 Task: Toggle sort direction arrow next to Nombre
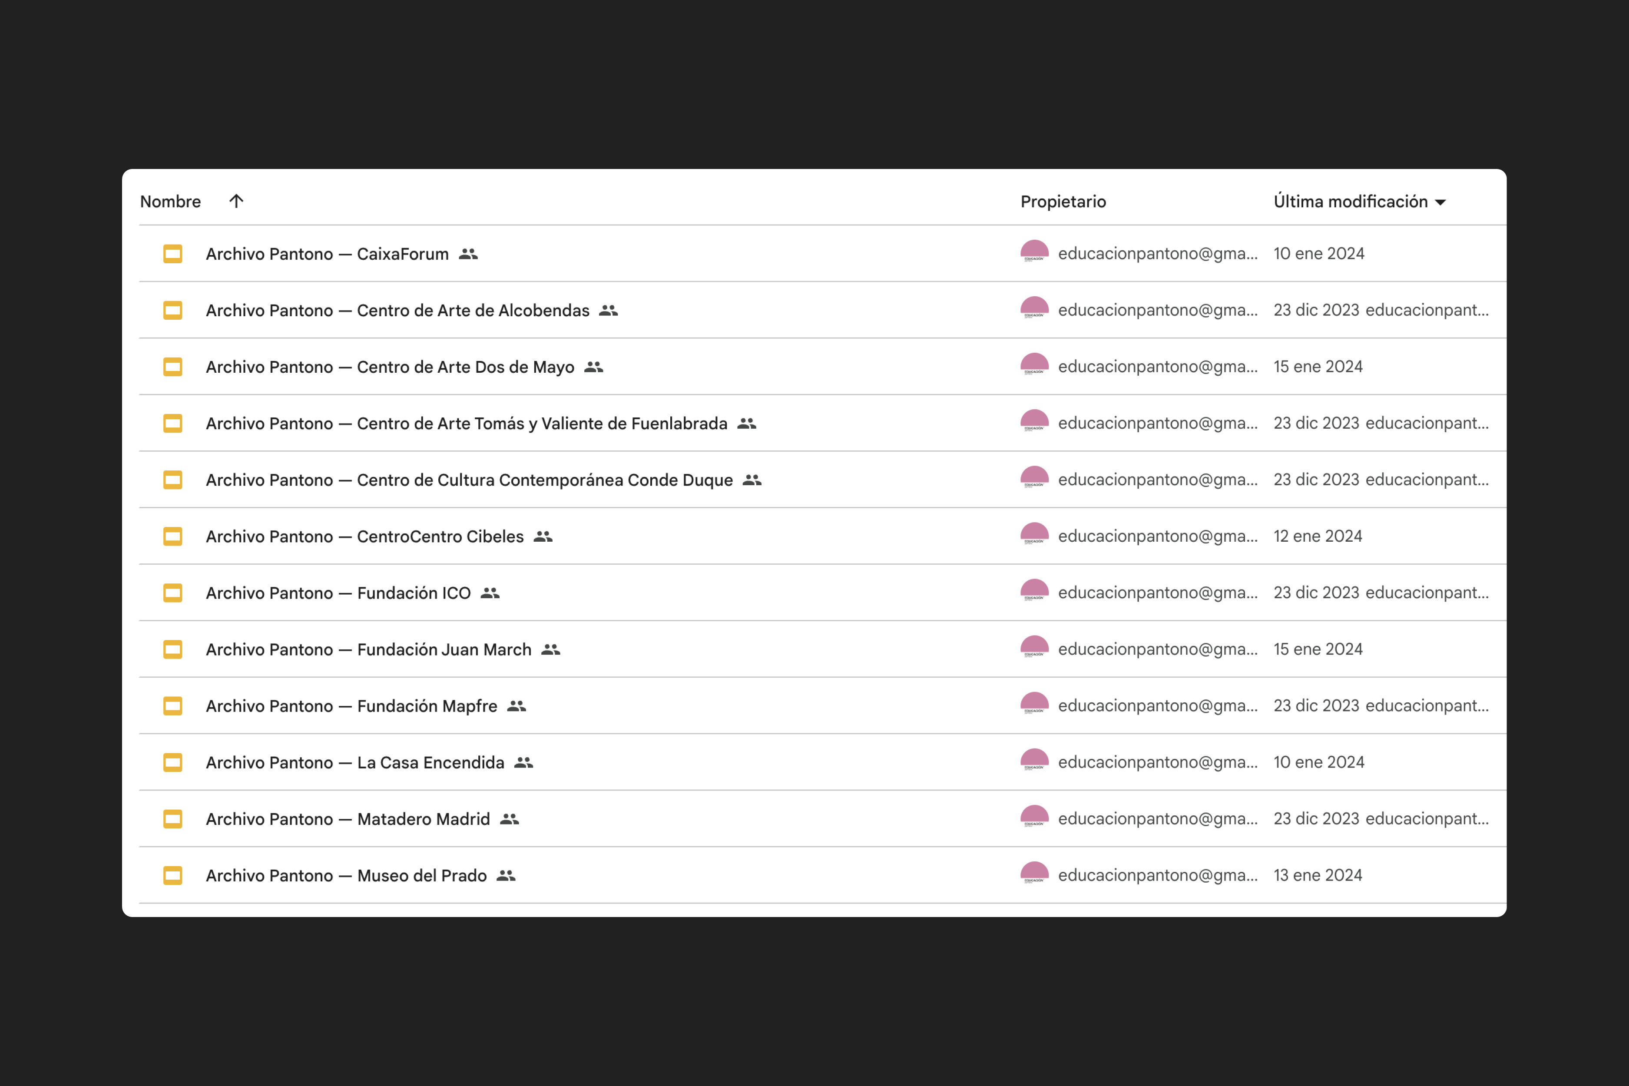coord(236,202)
